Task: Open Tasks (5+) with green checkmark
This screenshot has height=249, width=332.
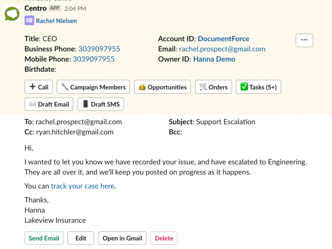Action: click(258, 87)
